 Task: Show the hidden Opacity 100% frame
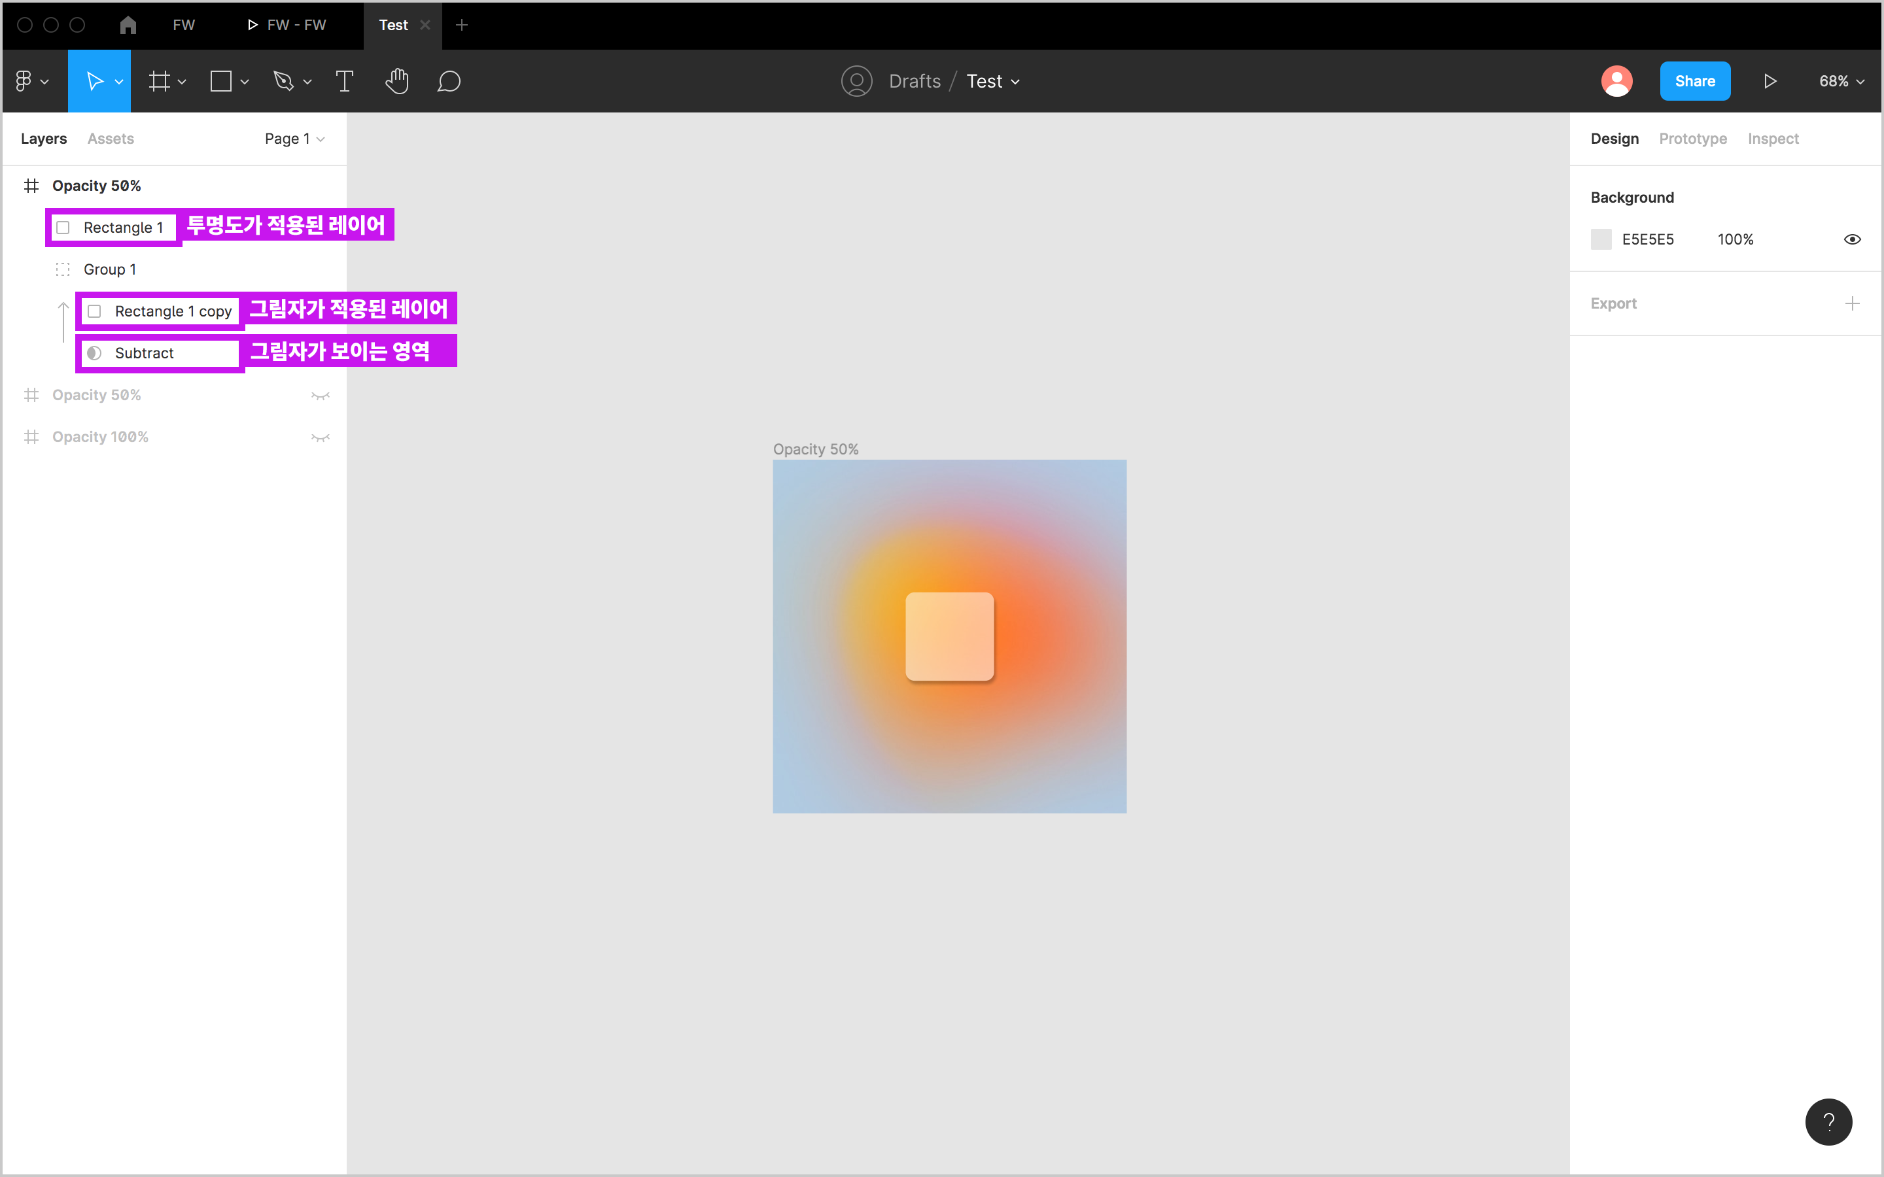point(320,437)
